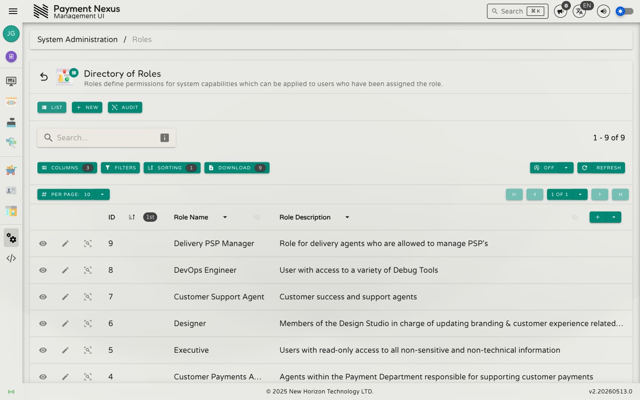Open the shopping cart sidebar icon
Viewport: 640px width, 400px height.
(11, 170)
